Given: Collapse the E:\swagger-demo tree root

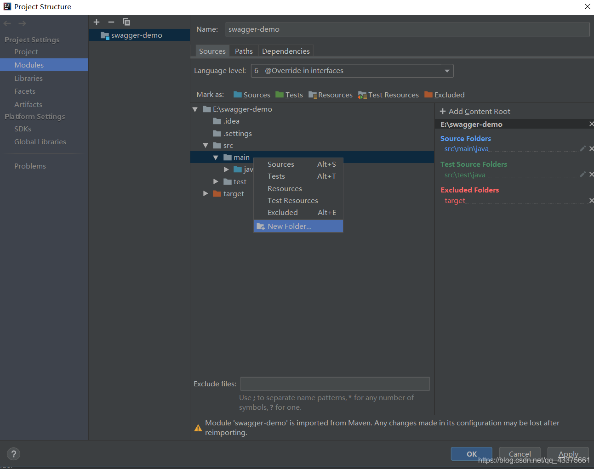Looking at the screenshot, I should [195, 109].
